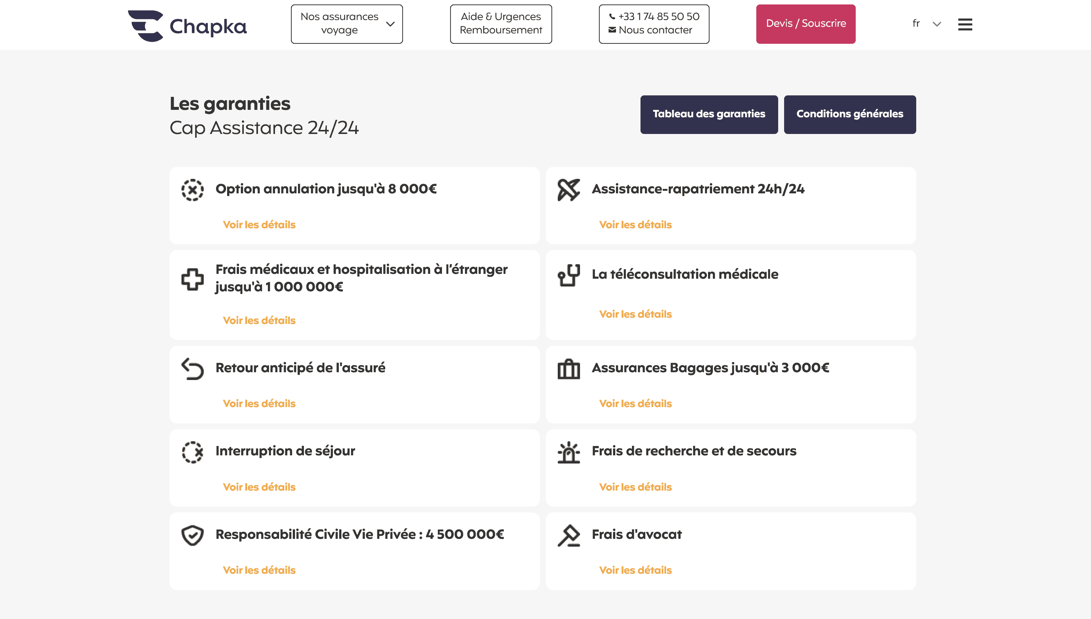Viewport: 1091px width, 619px height.
Task: Click the airplane assistance-rapatriement icon
Action: pos(569,190)
